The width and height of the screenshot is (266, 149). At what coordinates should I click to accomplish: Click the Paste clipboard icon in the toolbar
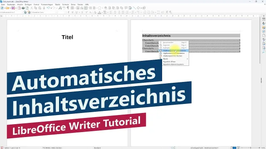(40, 8)
